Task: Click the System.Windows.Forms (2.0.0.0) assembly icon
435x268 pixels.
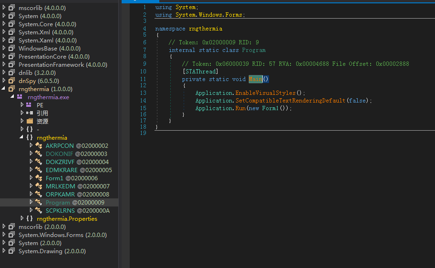Action: 11,235
